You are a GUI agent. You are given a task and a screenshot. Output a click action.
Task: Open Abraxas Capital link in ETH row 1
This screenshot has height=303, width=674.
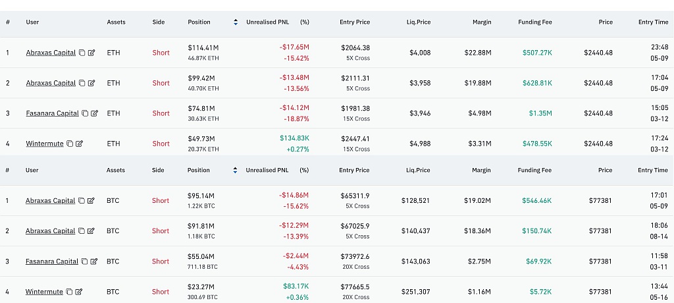click(51, 53)
